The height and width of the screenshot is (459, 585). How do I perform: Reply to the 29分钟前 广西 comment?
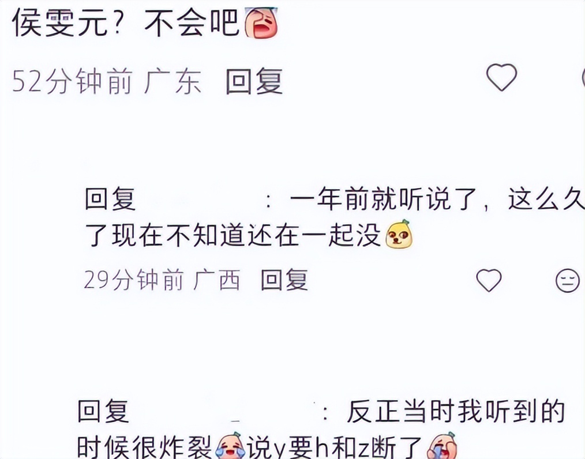click(284, 280)
